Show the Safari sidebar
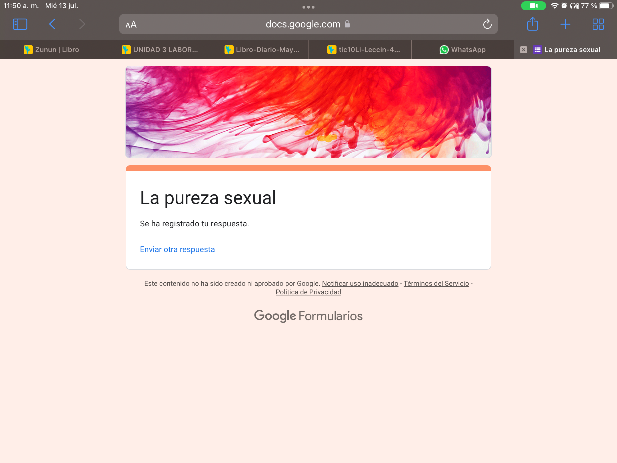The image size is (617, 463). coord(20,24)
